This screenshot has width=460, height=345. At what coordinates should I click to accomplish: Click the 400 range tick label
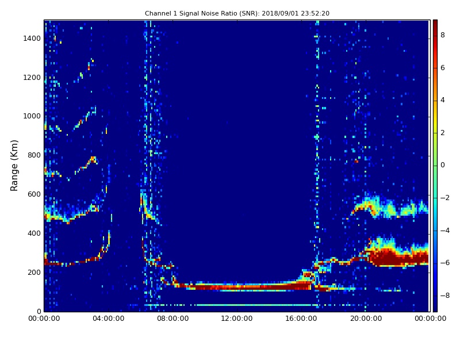[x=34, y=233]
